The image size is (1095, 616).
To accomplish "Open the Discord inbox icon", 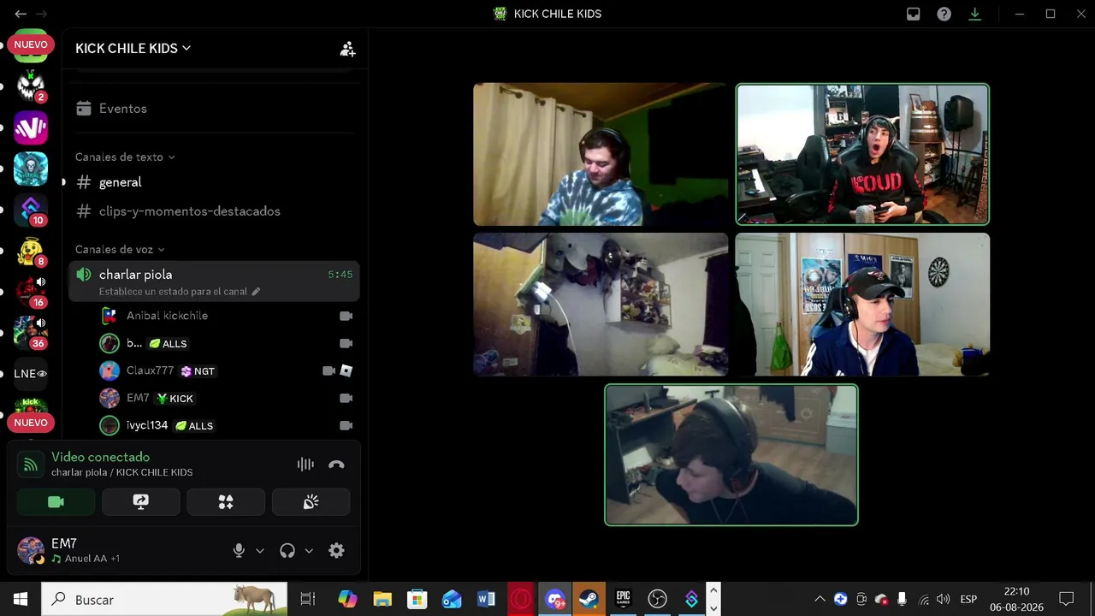I will [x=914, y=14].
